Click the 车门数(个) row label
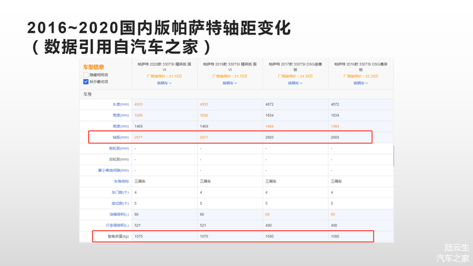473x266 pixels. pyautogui.click(x=120, y=192)
